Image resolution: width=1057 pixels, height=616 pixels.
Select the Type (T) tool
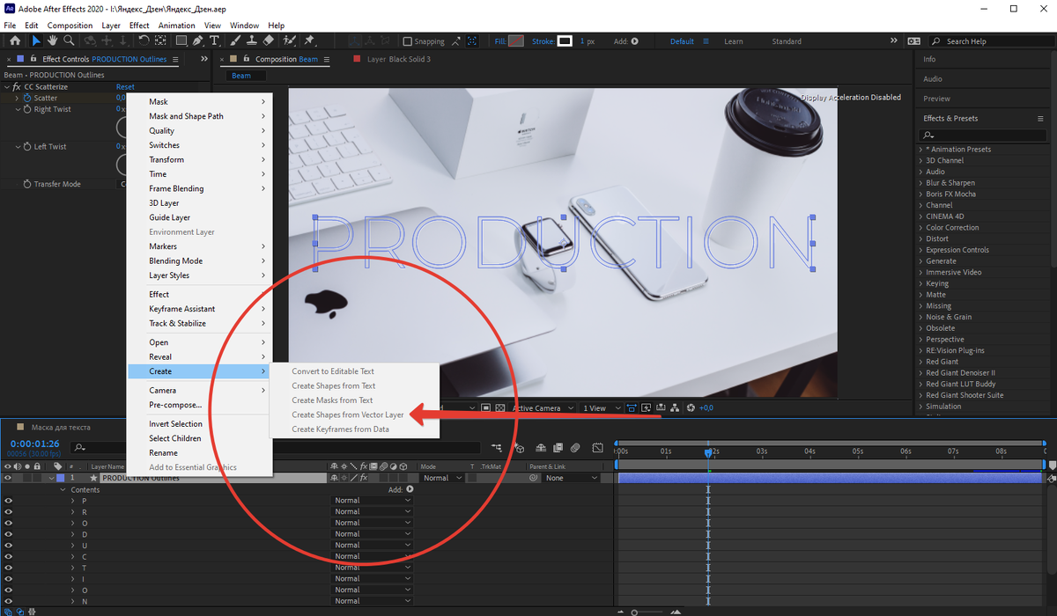(214, 41)
